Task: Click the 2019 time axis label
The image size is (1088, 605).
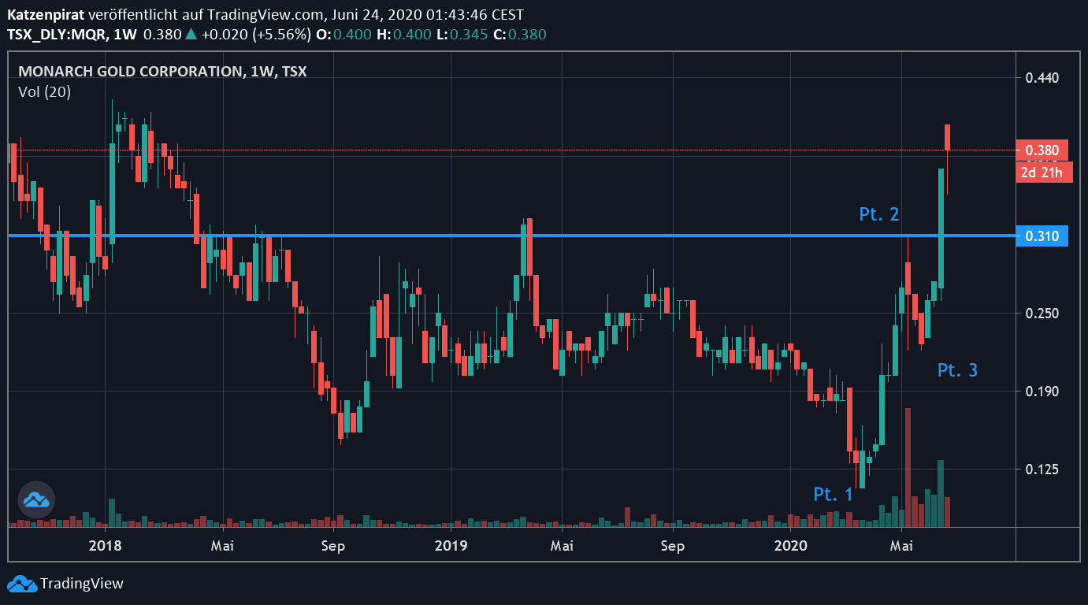Action: tap(451, 545)
